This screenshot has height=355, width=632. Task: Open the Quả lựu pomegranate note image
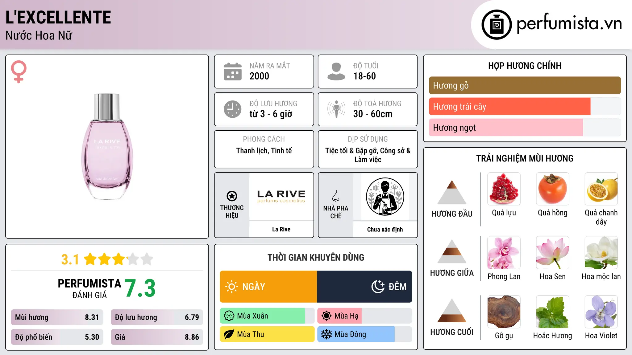tap(504, 189)
